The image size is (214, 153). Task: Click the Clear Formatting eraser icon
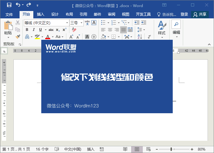click(74, 30)
